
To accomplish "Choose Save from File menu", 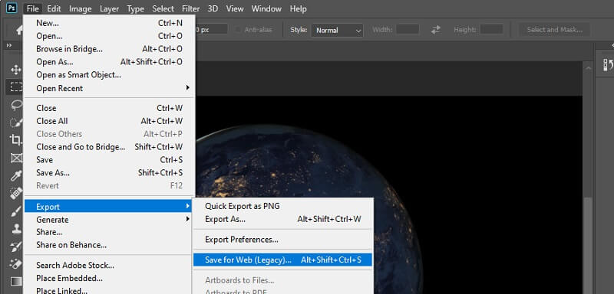I will (x=109, y=160).
